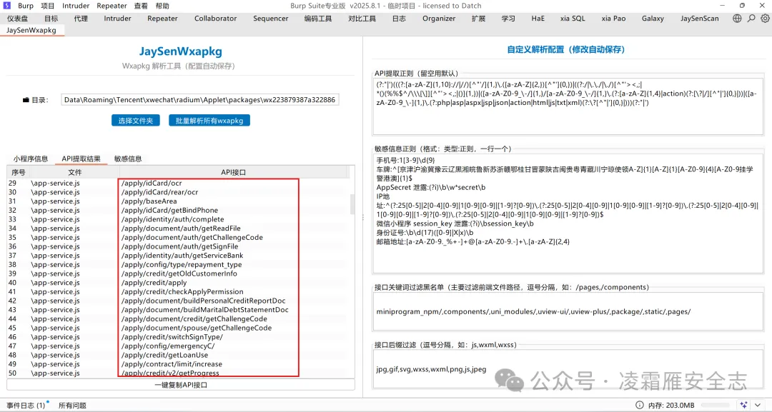772x412 pixels.
Task: Open the Burp menu
Action: (x=26, y=6)
